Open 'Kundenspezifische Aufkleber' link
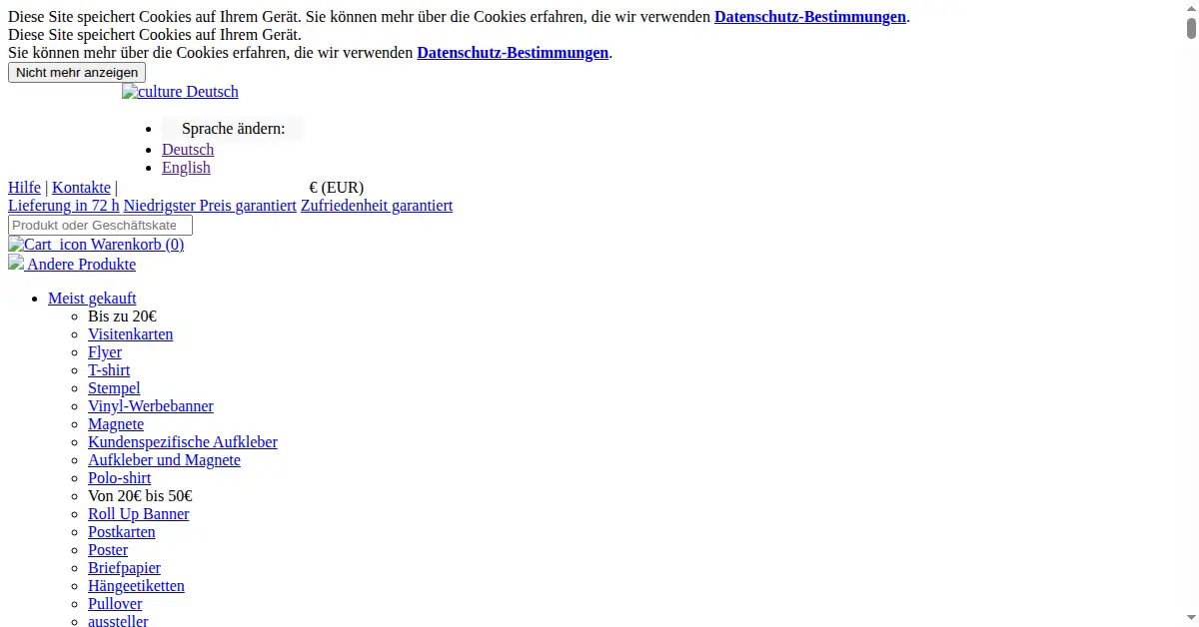 pyautogui.click(x=183, y=442)
